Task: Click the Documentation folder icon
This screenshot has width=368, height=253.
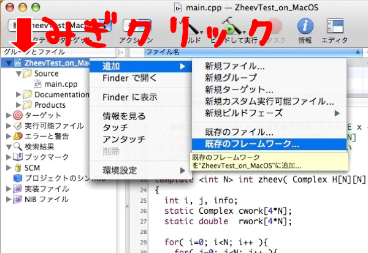Action: pos(27,94)
